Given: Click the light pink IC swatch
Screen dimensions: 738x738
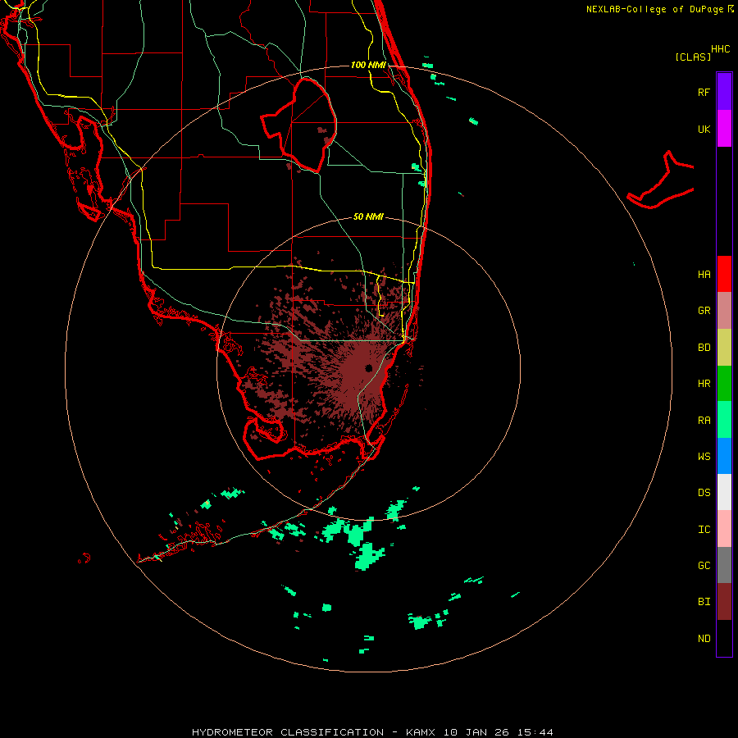Looking at the screenshot, I should 724,529.
